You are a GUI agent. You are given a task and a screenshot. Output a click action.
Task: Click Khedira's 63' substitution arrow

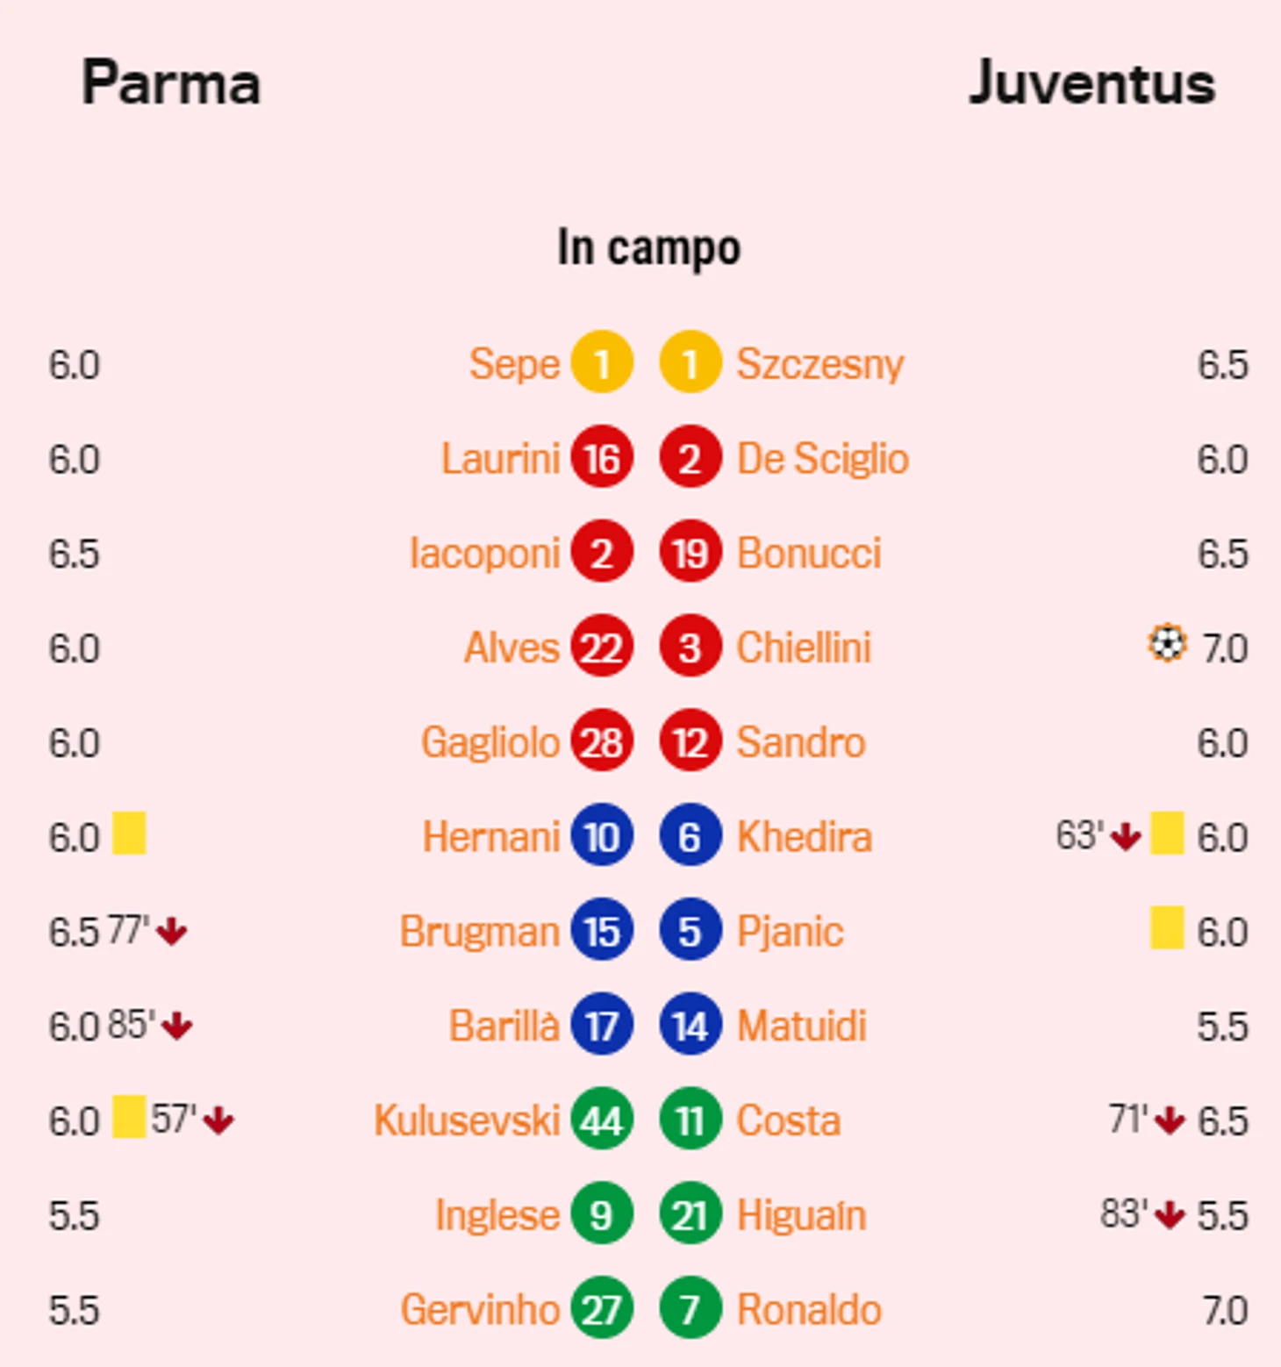[x=1126, y=837]
